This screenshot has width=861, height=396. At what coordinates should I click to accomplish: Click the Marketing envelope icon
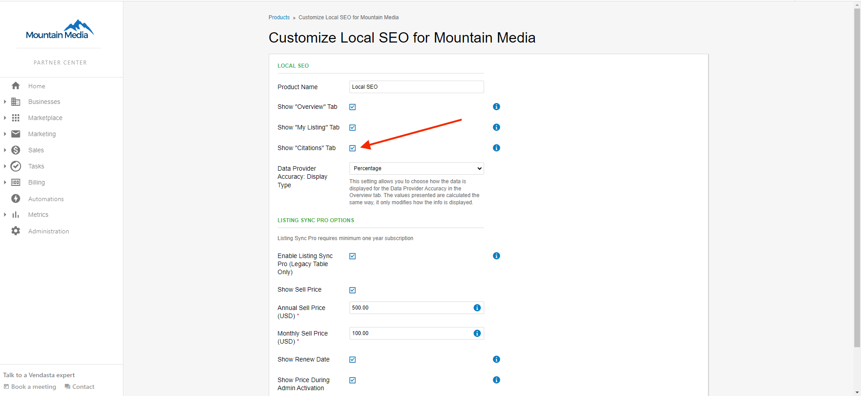16,134
